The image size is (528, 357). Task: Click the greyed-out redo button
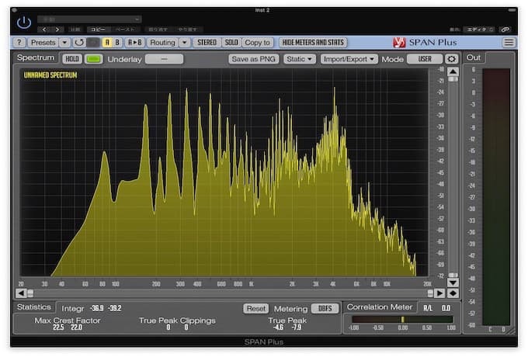pyautogui.click(x=93, y=43)
